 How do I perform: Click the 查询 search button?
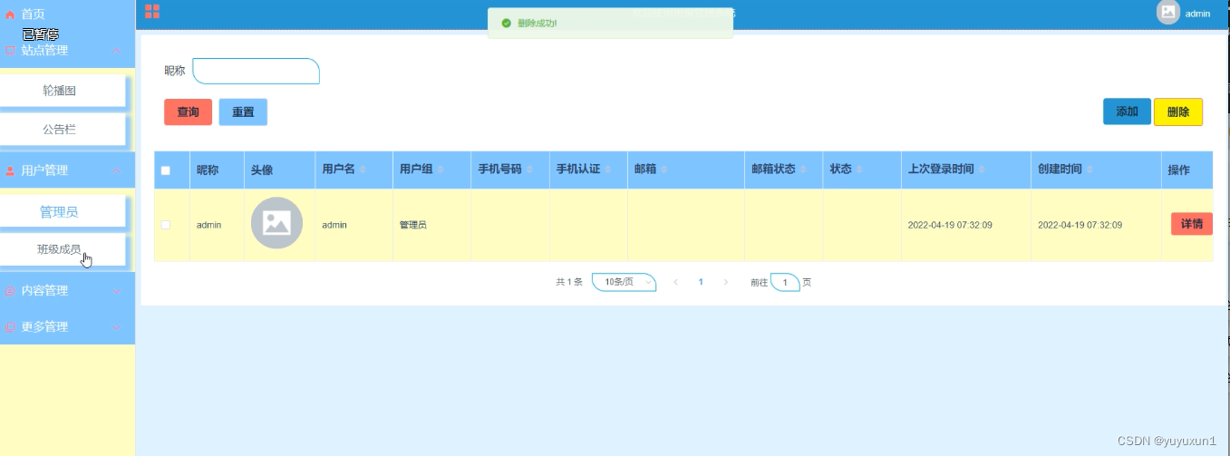[x=188, y=112]
